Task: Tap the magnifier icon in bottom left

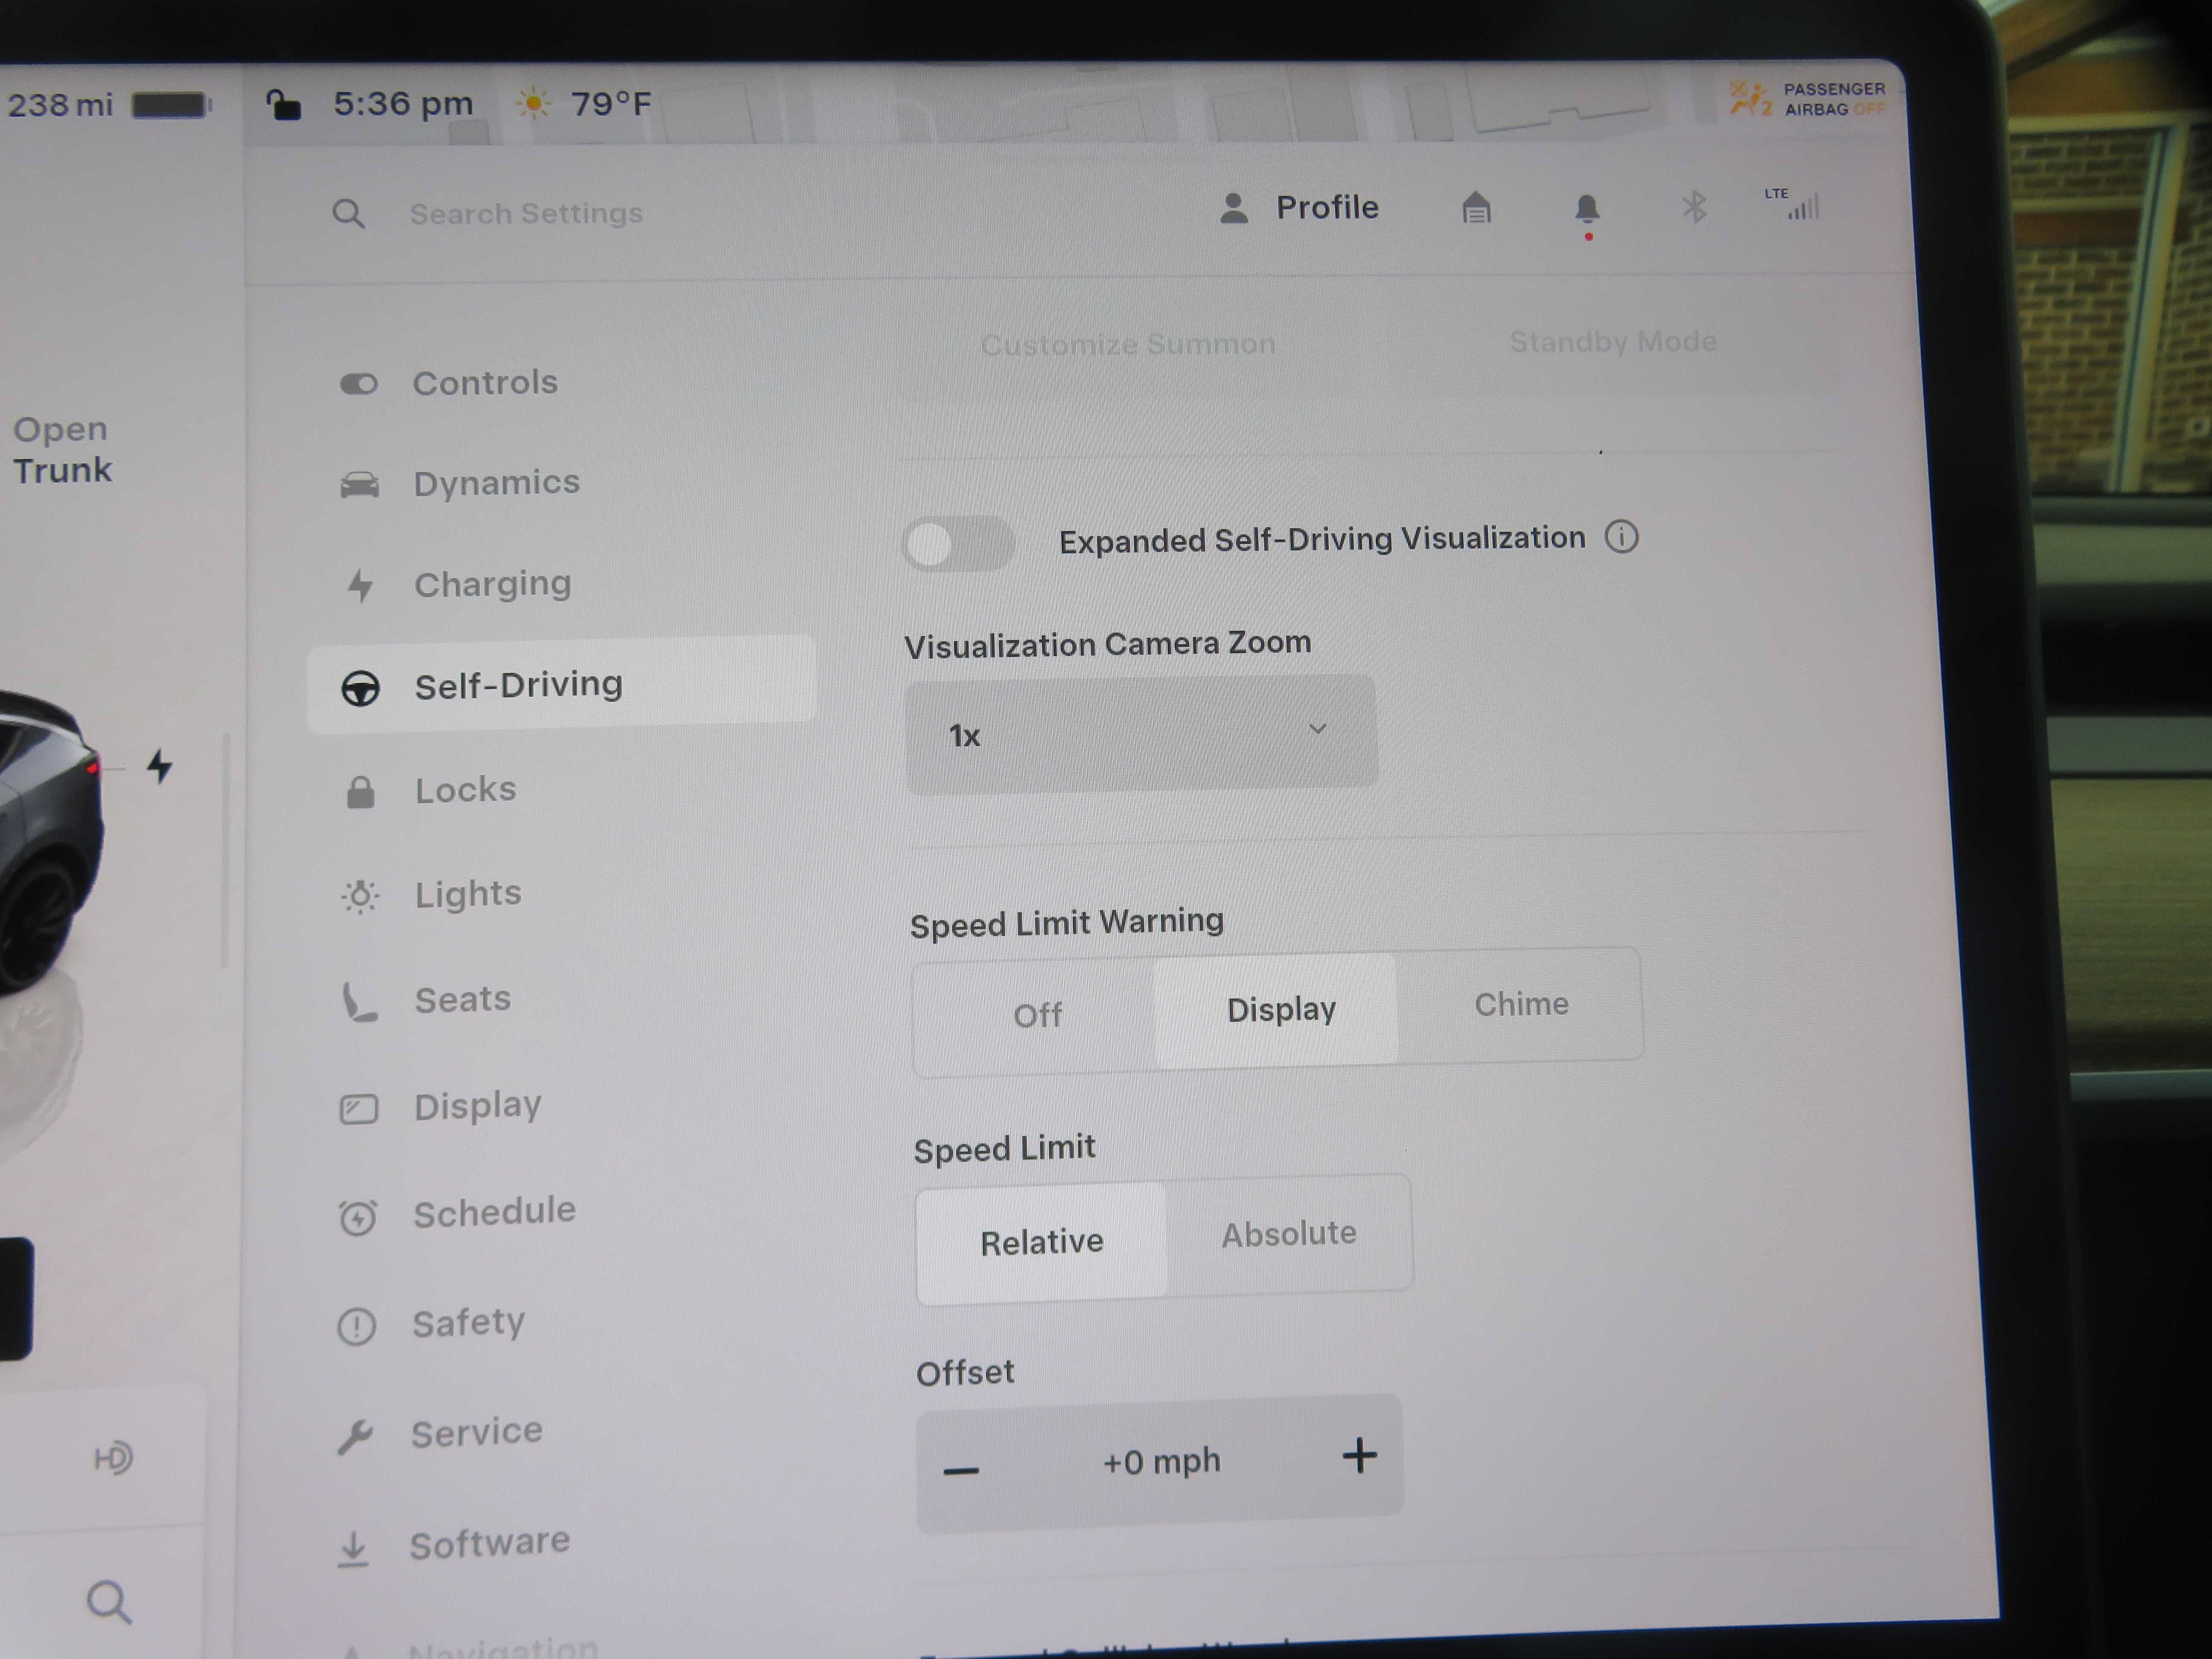Action: tap(109, 1601)
